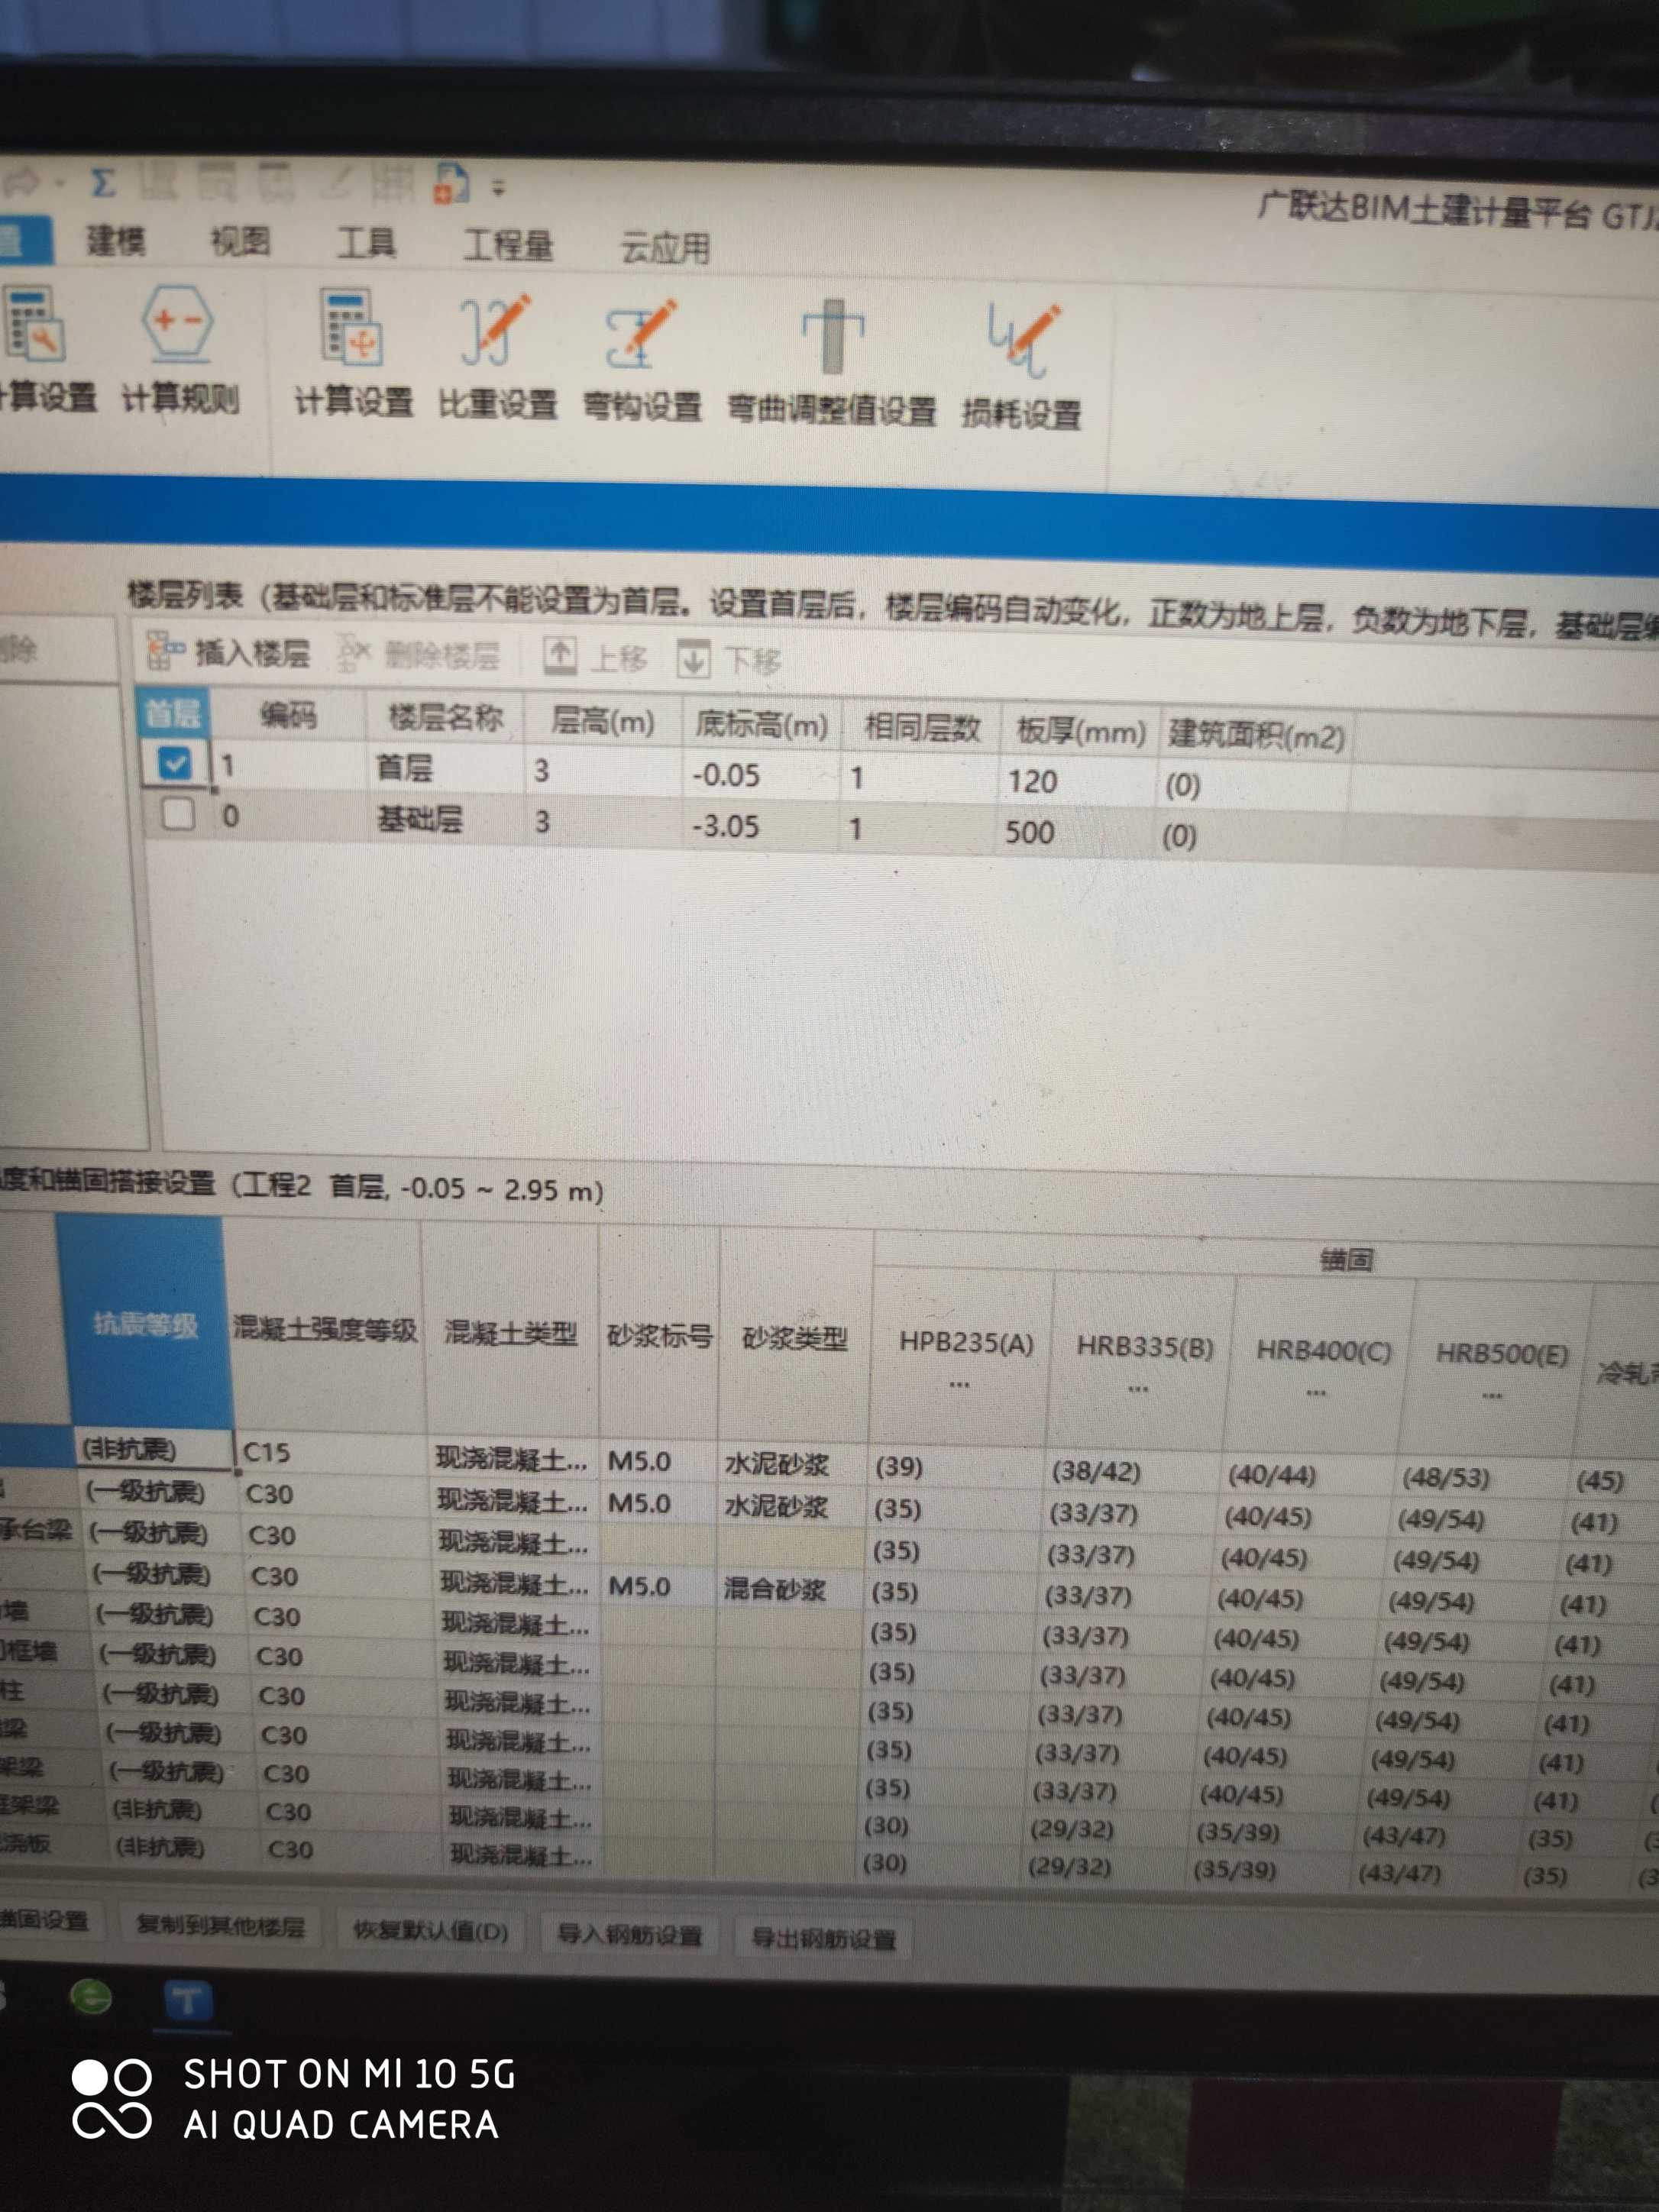This screenshot has width=1659, height=2212.
Task: Open 计算规则 in the ribbon
Action: click(x=180, y=350)
